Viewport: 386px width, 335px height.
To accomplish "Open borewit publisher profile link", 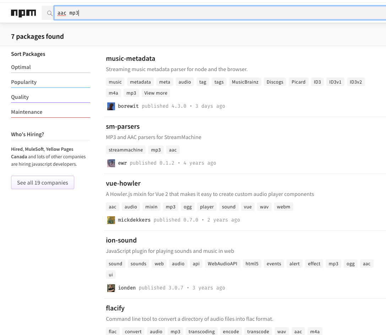I will [x=128, y=106].
